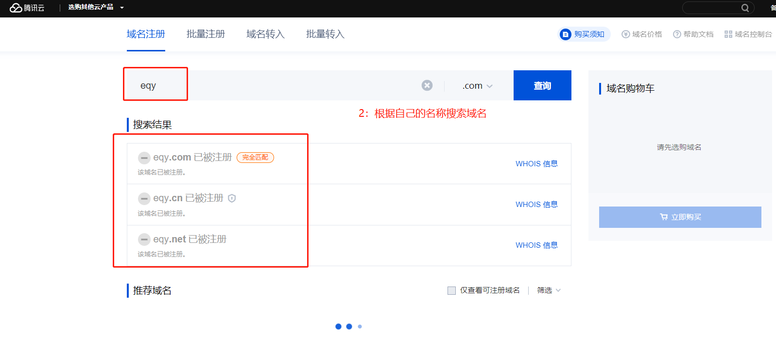The image size is (776, 351).
Task: Open 域名控制台 domain console
Action: coord(748,34)
